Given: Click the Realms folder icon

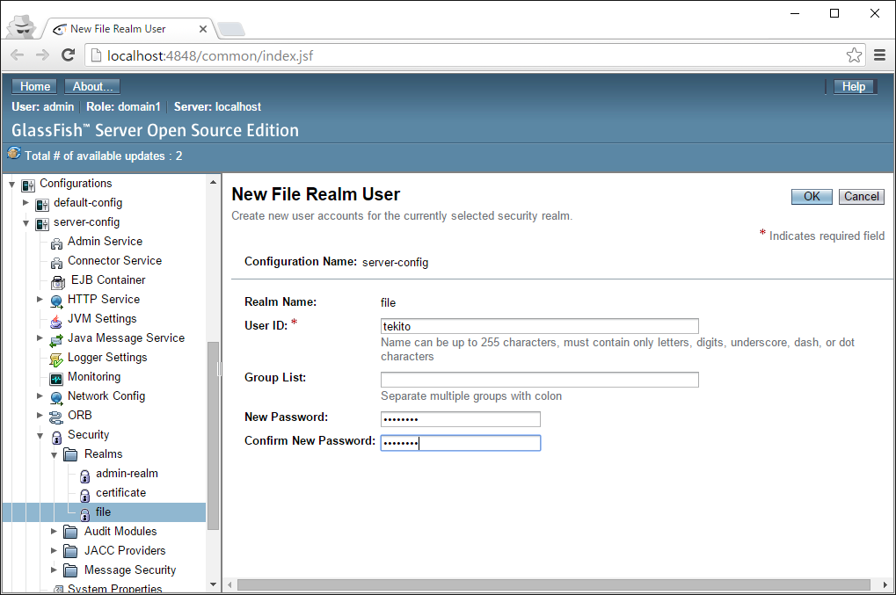Looking at the screenshot, I should pos(70,454).
